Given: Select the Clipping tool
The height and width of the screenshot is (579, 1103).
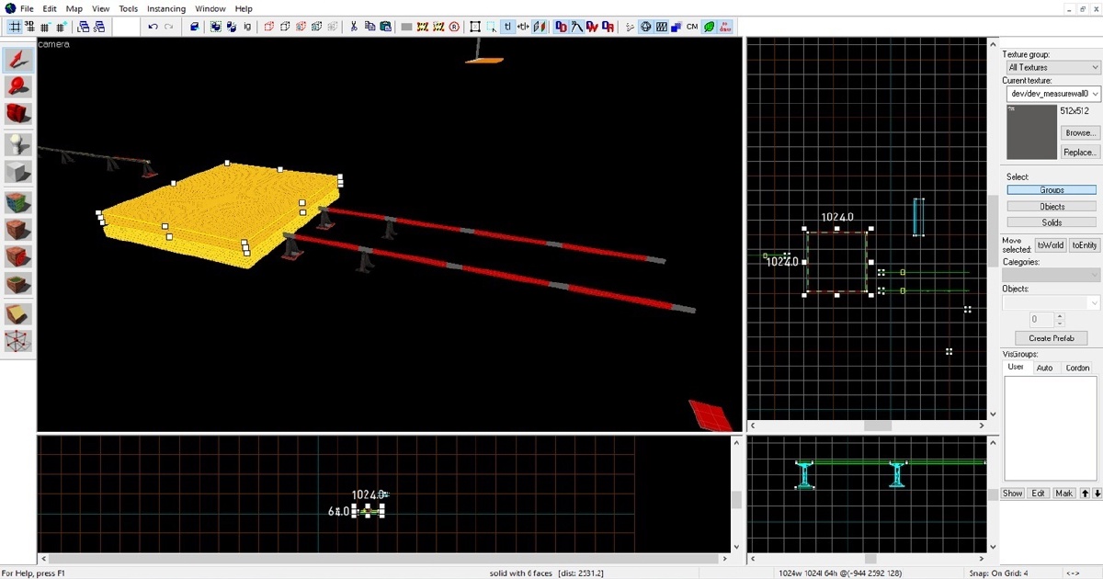Looking at the screenshot, I should coord(18,314).
